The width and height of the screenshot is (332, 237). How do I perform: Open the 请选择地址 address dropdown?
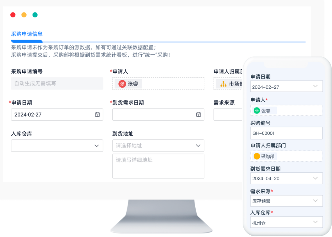tap(158, 145)
